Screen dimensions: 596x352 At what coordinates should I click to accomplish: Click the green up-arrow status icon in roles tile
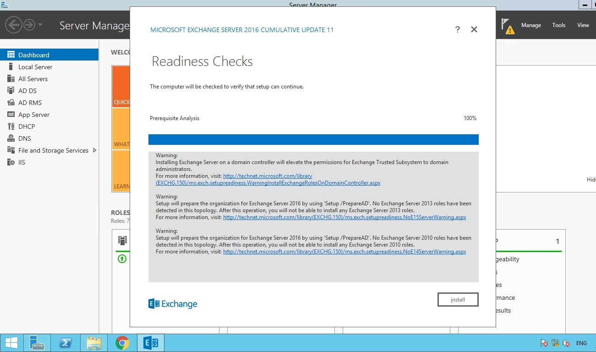[122, 258]
